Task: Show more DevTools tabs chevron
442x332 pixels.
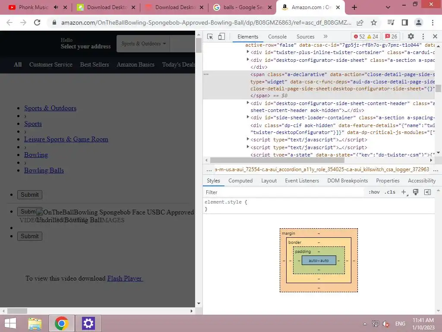Action: pyautogui.click(x=325, y=36)
